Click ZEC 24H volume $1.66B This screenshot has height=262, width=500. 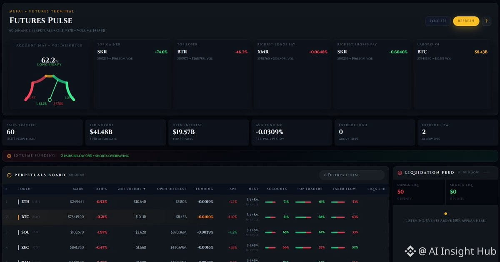click(141, 247)
